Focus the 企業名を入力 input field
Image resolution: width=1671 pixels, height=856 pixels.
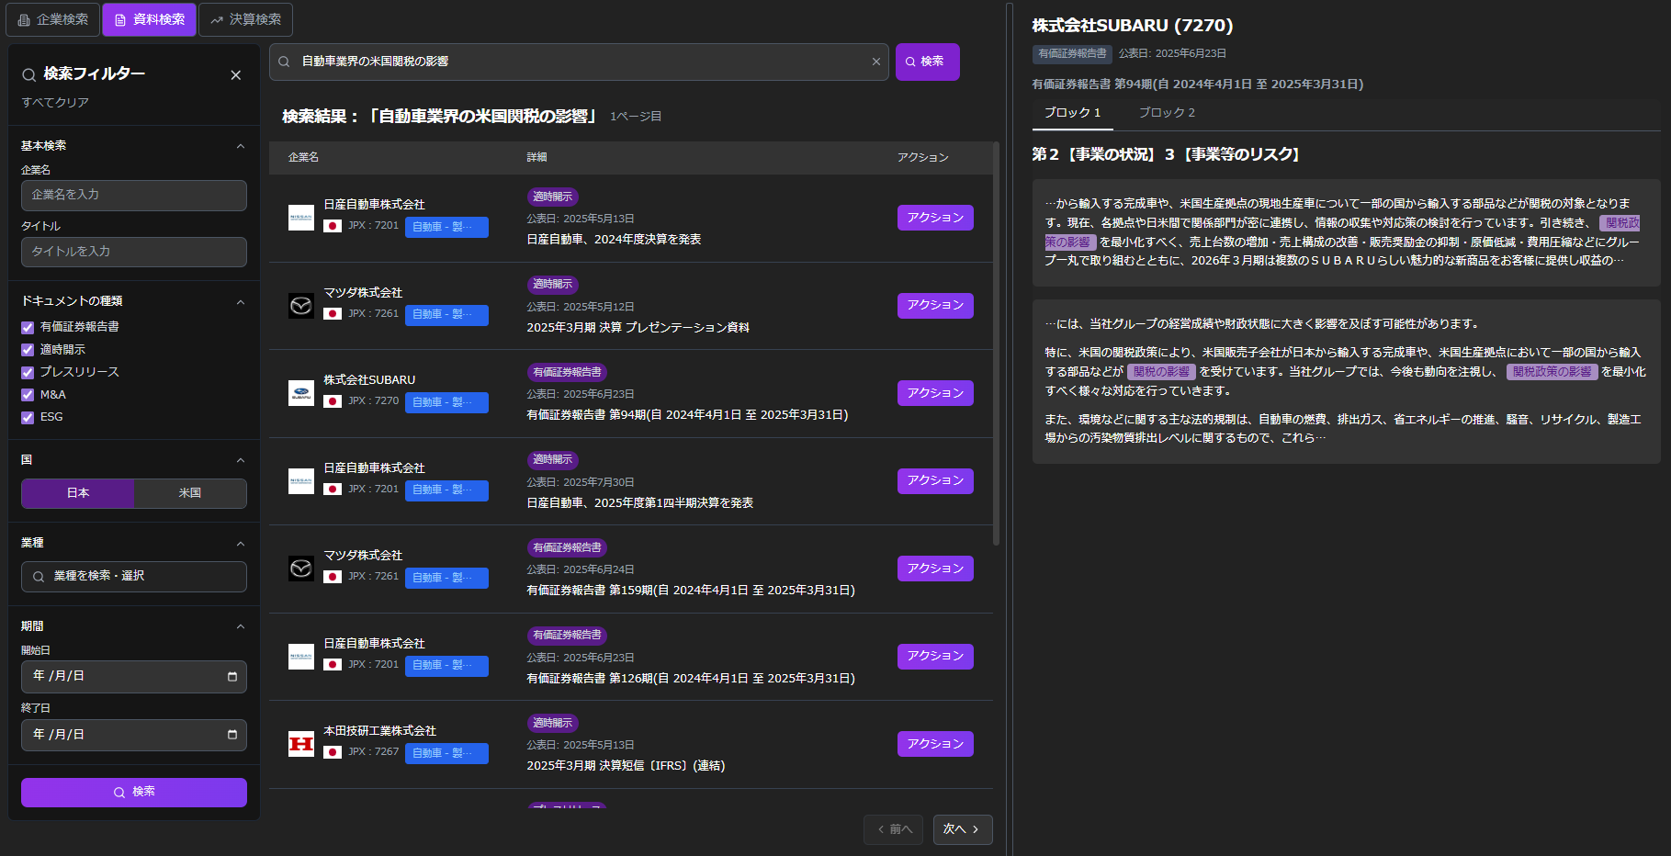134,196
